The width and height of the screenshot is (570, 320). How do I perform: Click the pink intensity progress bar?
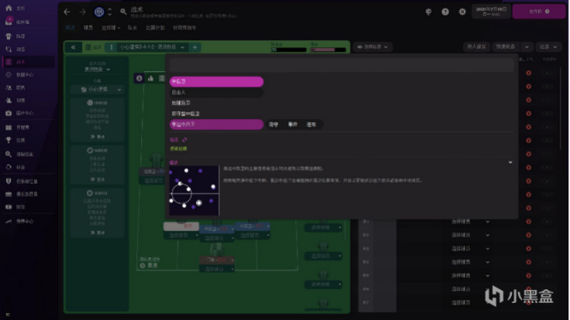point(328,50)
